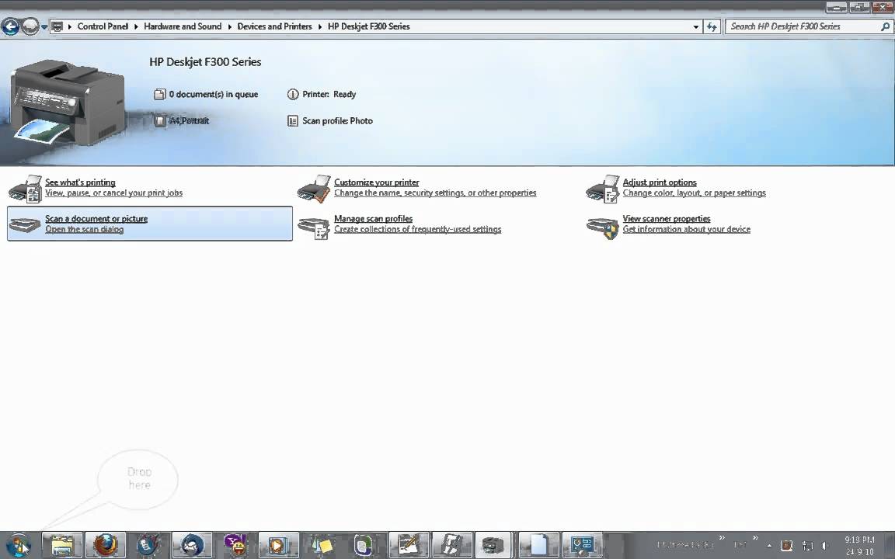This screenshot has height=559, width=895.
Task: Go to Control Panel breadcrumb
Action: pos(103,26)
